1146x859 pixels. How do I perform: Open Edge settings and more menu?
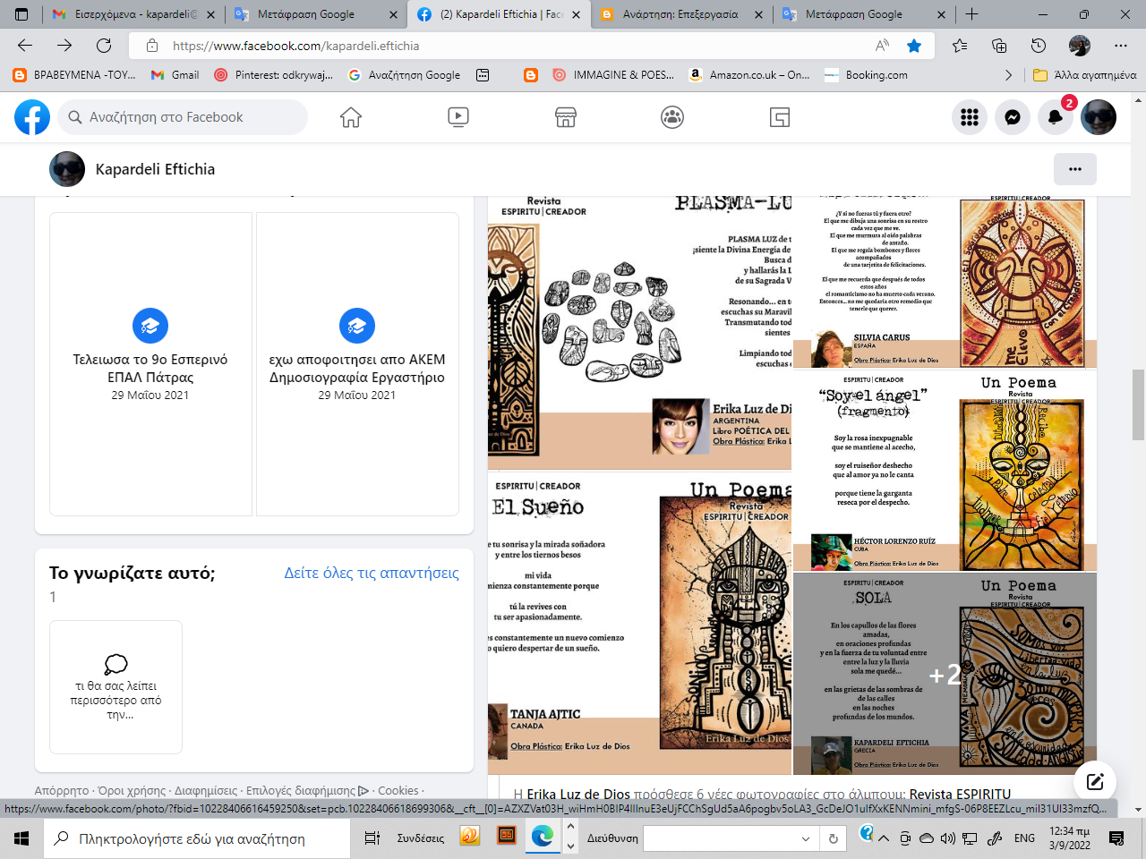(1121, 46)
